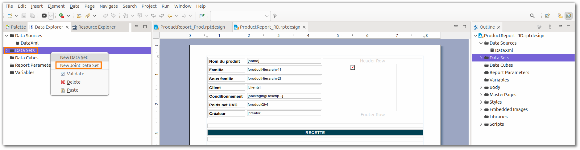Viewport: 580px width, 150px height.
Task: Click the Open Perspective icon
Action: [548, 16]
